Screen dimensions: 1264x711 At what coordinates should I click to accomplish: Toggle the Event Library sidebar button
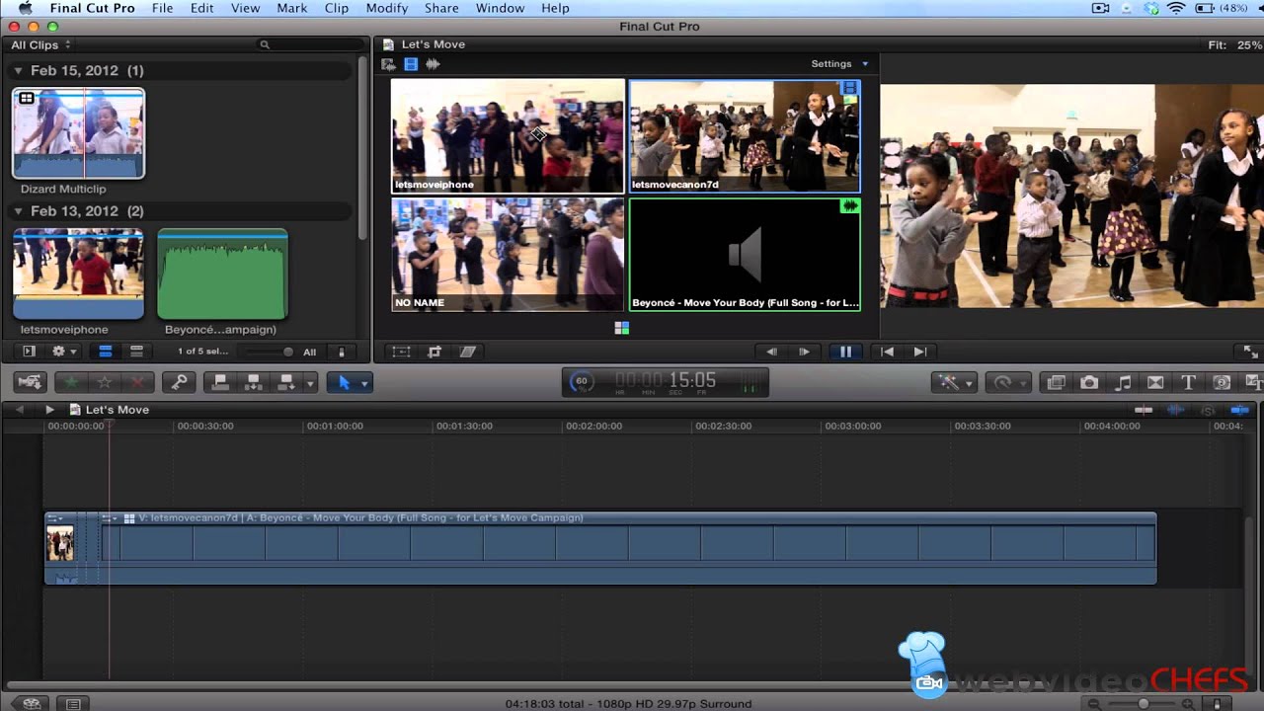(x=29, y=352)
